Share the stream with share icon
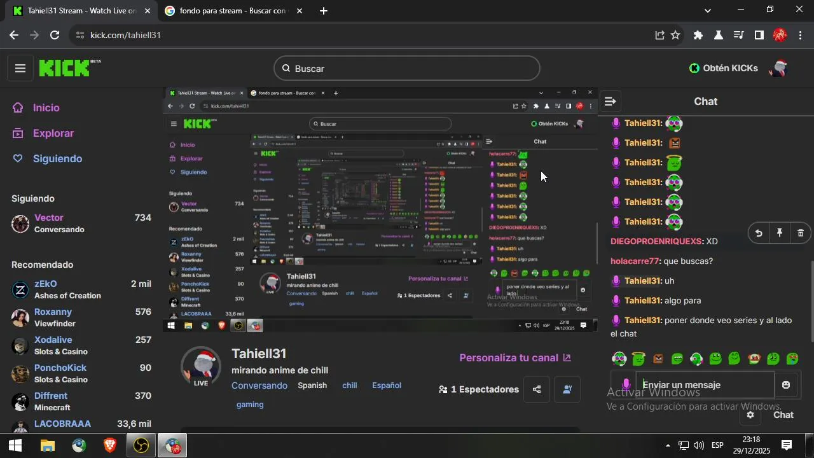 pyautogui.click(x=537, y=389)
